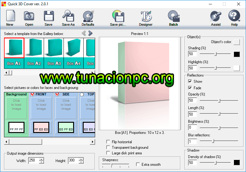
Task: Adjust the Highlights slider
Action: (215, 68)
